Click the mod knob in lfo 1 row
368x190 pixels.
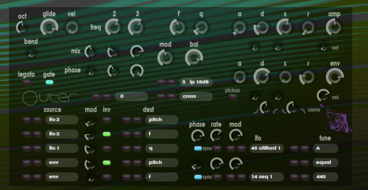[90, 149]
